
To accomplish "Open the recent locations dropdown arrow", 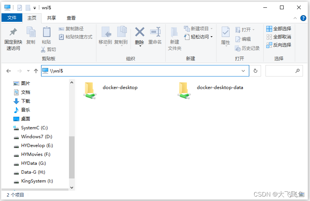I will (28, 71).
